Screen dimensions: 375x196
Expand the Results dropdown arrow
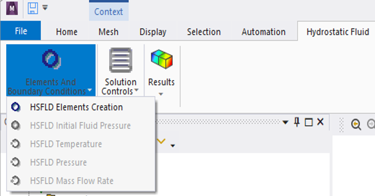click(161, 94)
